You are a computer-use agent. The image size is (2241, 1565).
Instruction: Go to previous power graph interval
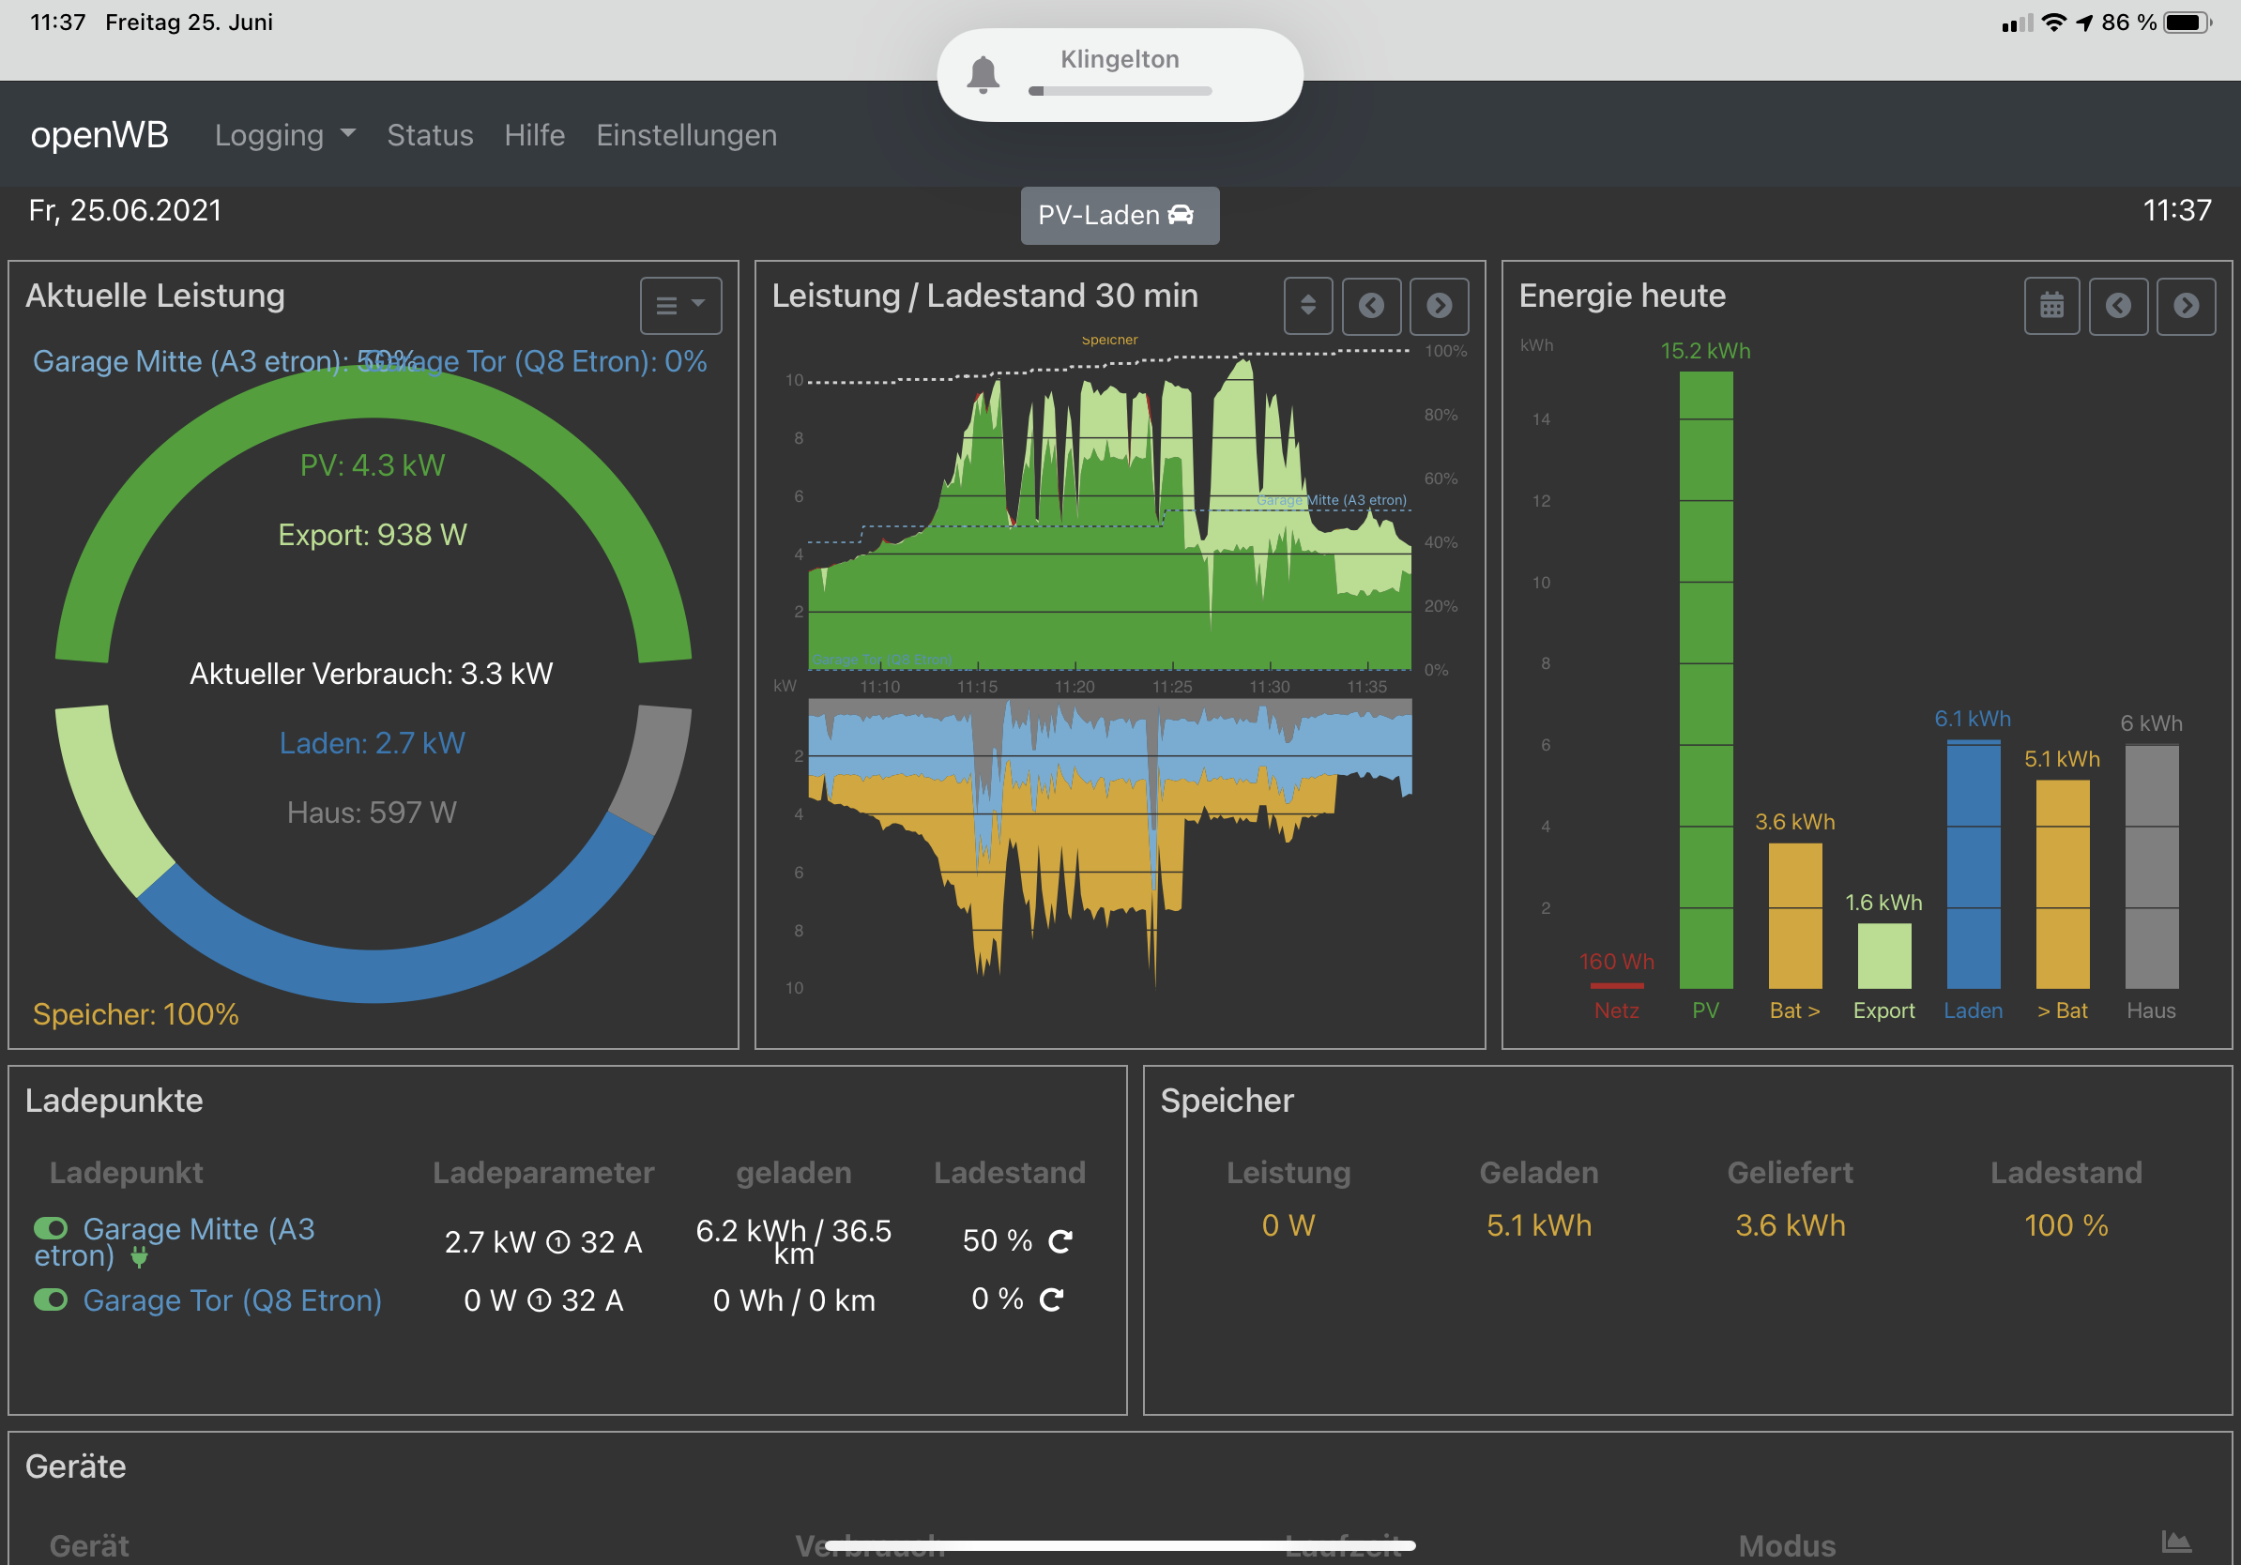coord(1370,305)
